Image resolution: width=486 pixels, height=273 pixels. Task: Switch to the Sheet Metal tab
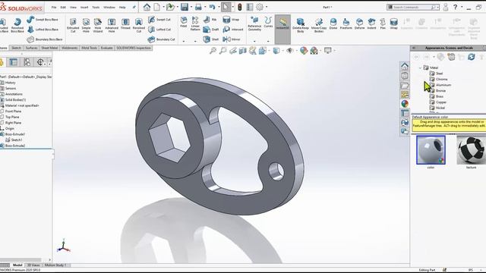click(x=49, y=48)
